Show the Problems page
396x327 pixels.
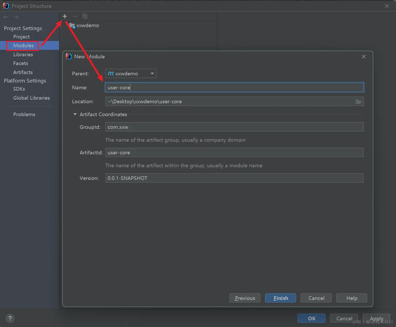click(x=24, y=114)
